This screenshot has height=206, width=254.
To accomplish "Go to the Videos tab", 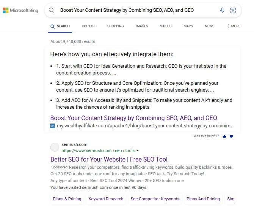I will pyautogui.click(x=166, y=26).
